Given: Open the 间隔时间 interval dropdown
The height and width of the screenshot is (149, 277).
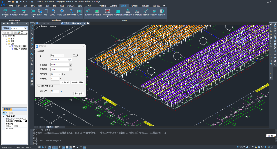Looking at the screenshot, I should coord(55,74).
